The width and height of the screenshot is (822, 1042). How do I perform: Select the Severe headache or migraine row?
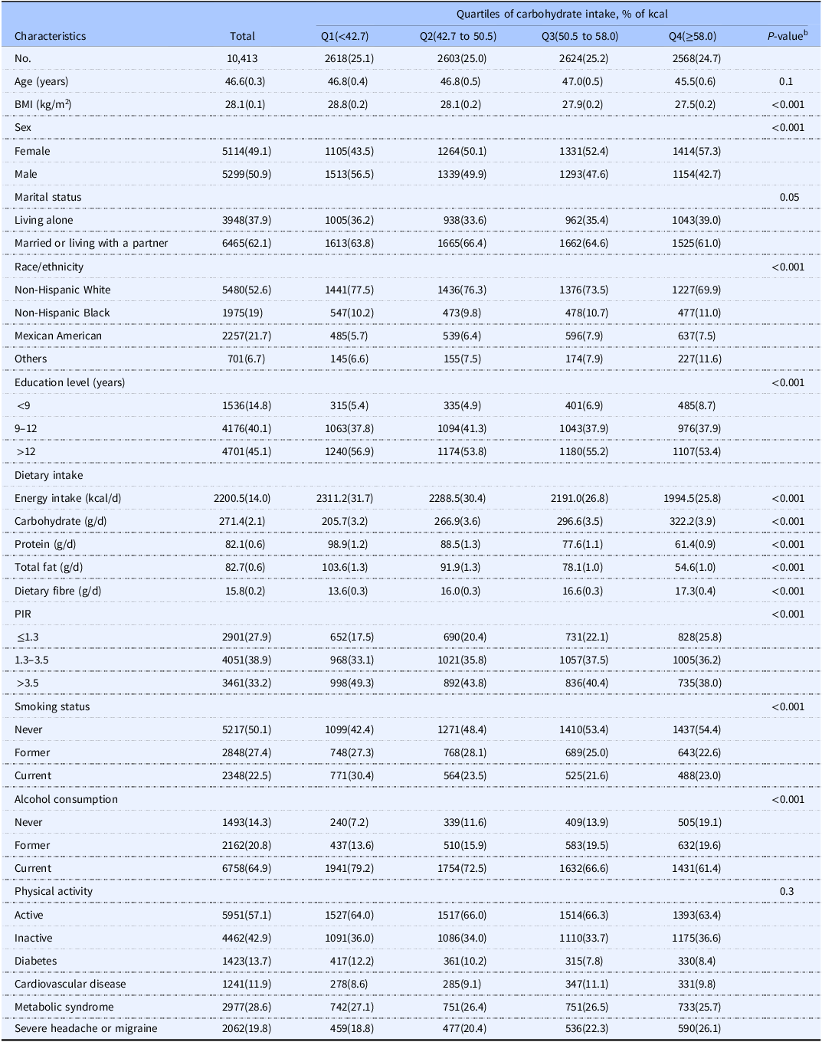(411, 1028)
